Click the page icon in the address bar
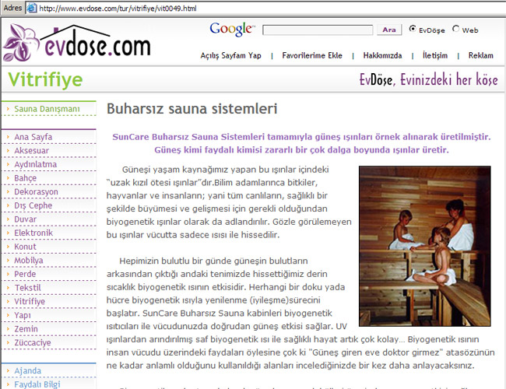 (x=30, y=8)
